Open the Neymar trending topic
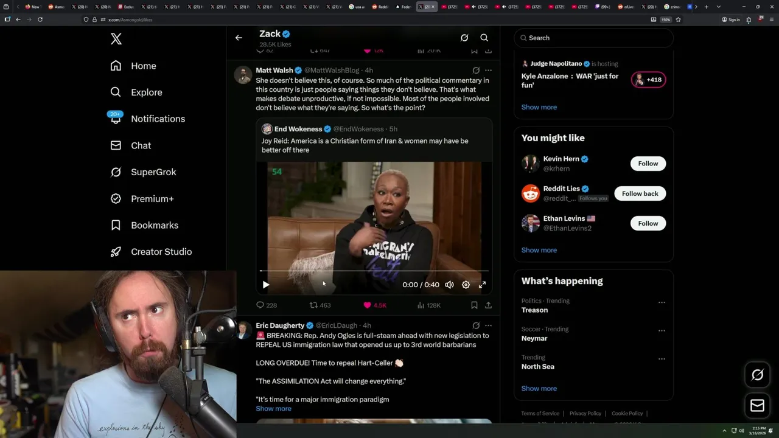The image size is (779, 438). [534, 338]
